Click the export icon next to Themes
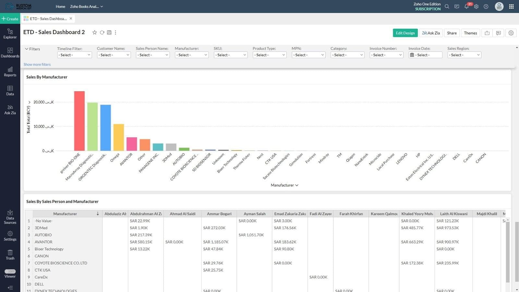The width and height of the screenshot is (519, 292). tap(487, 33)
